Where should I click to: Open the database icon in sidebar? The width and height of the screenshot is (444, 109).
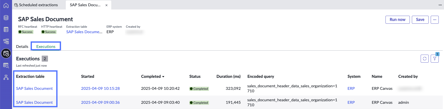pyautogui.click(x=6, y=18)
